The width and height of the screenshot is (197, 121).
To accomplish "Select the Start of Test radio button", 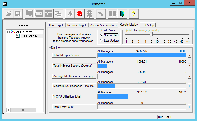I will 101,35.
